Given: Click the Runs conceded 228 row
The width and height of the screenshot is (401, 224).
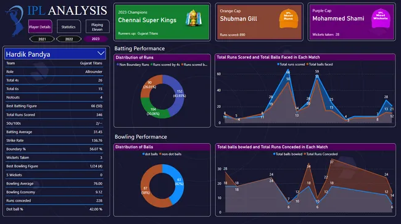Looking at the screenshot, I should tap(54, 201).
